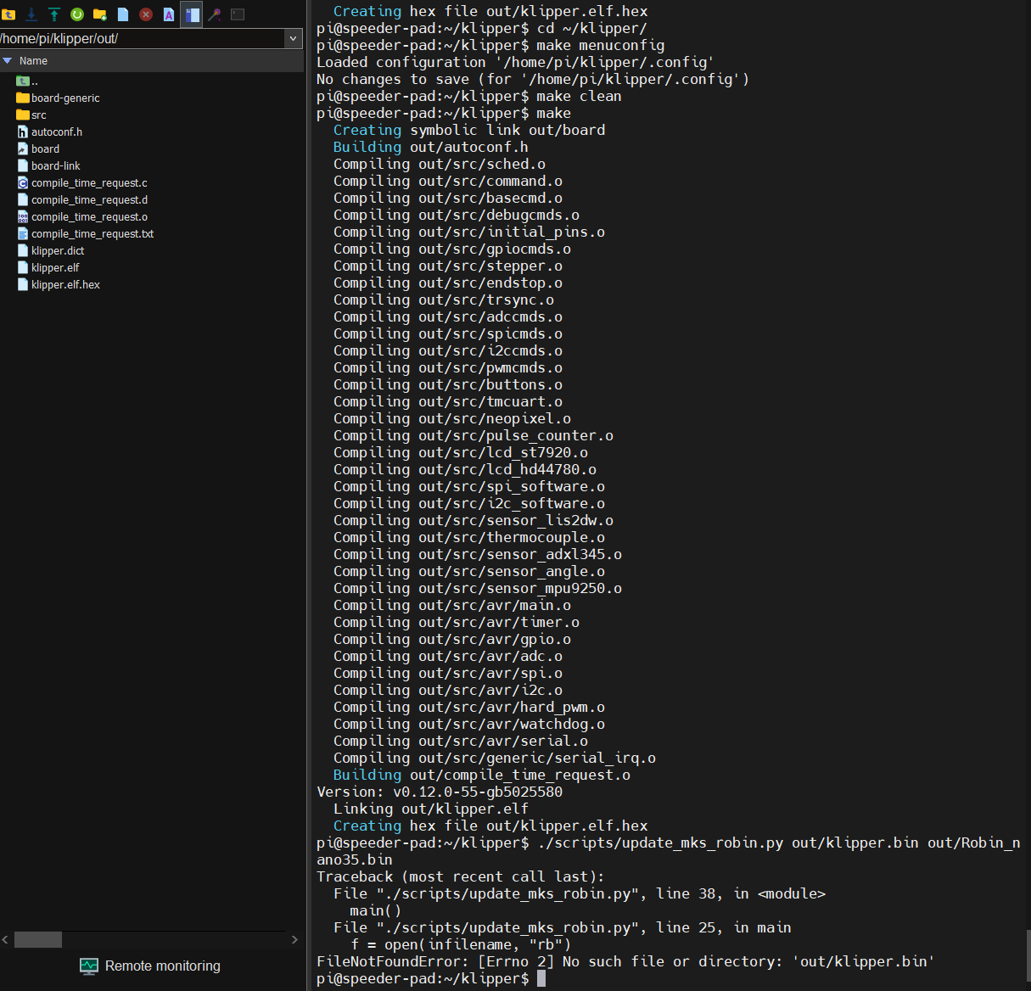Select compile_time_request.txt file
Screen dimensions: 1031x991
pyautogui.click(x=85, y=234)
